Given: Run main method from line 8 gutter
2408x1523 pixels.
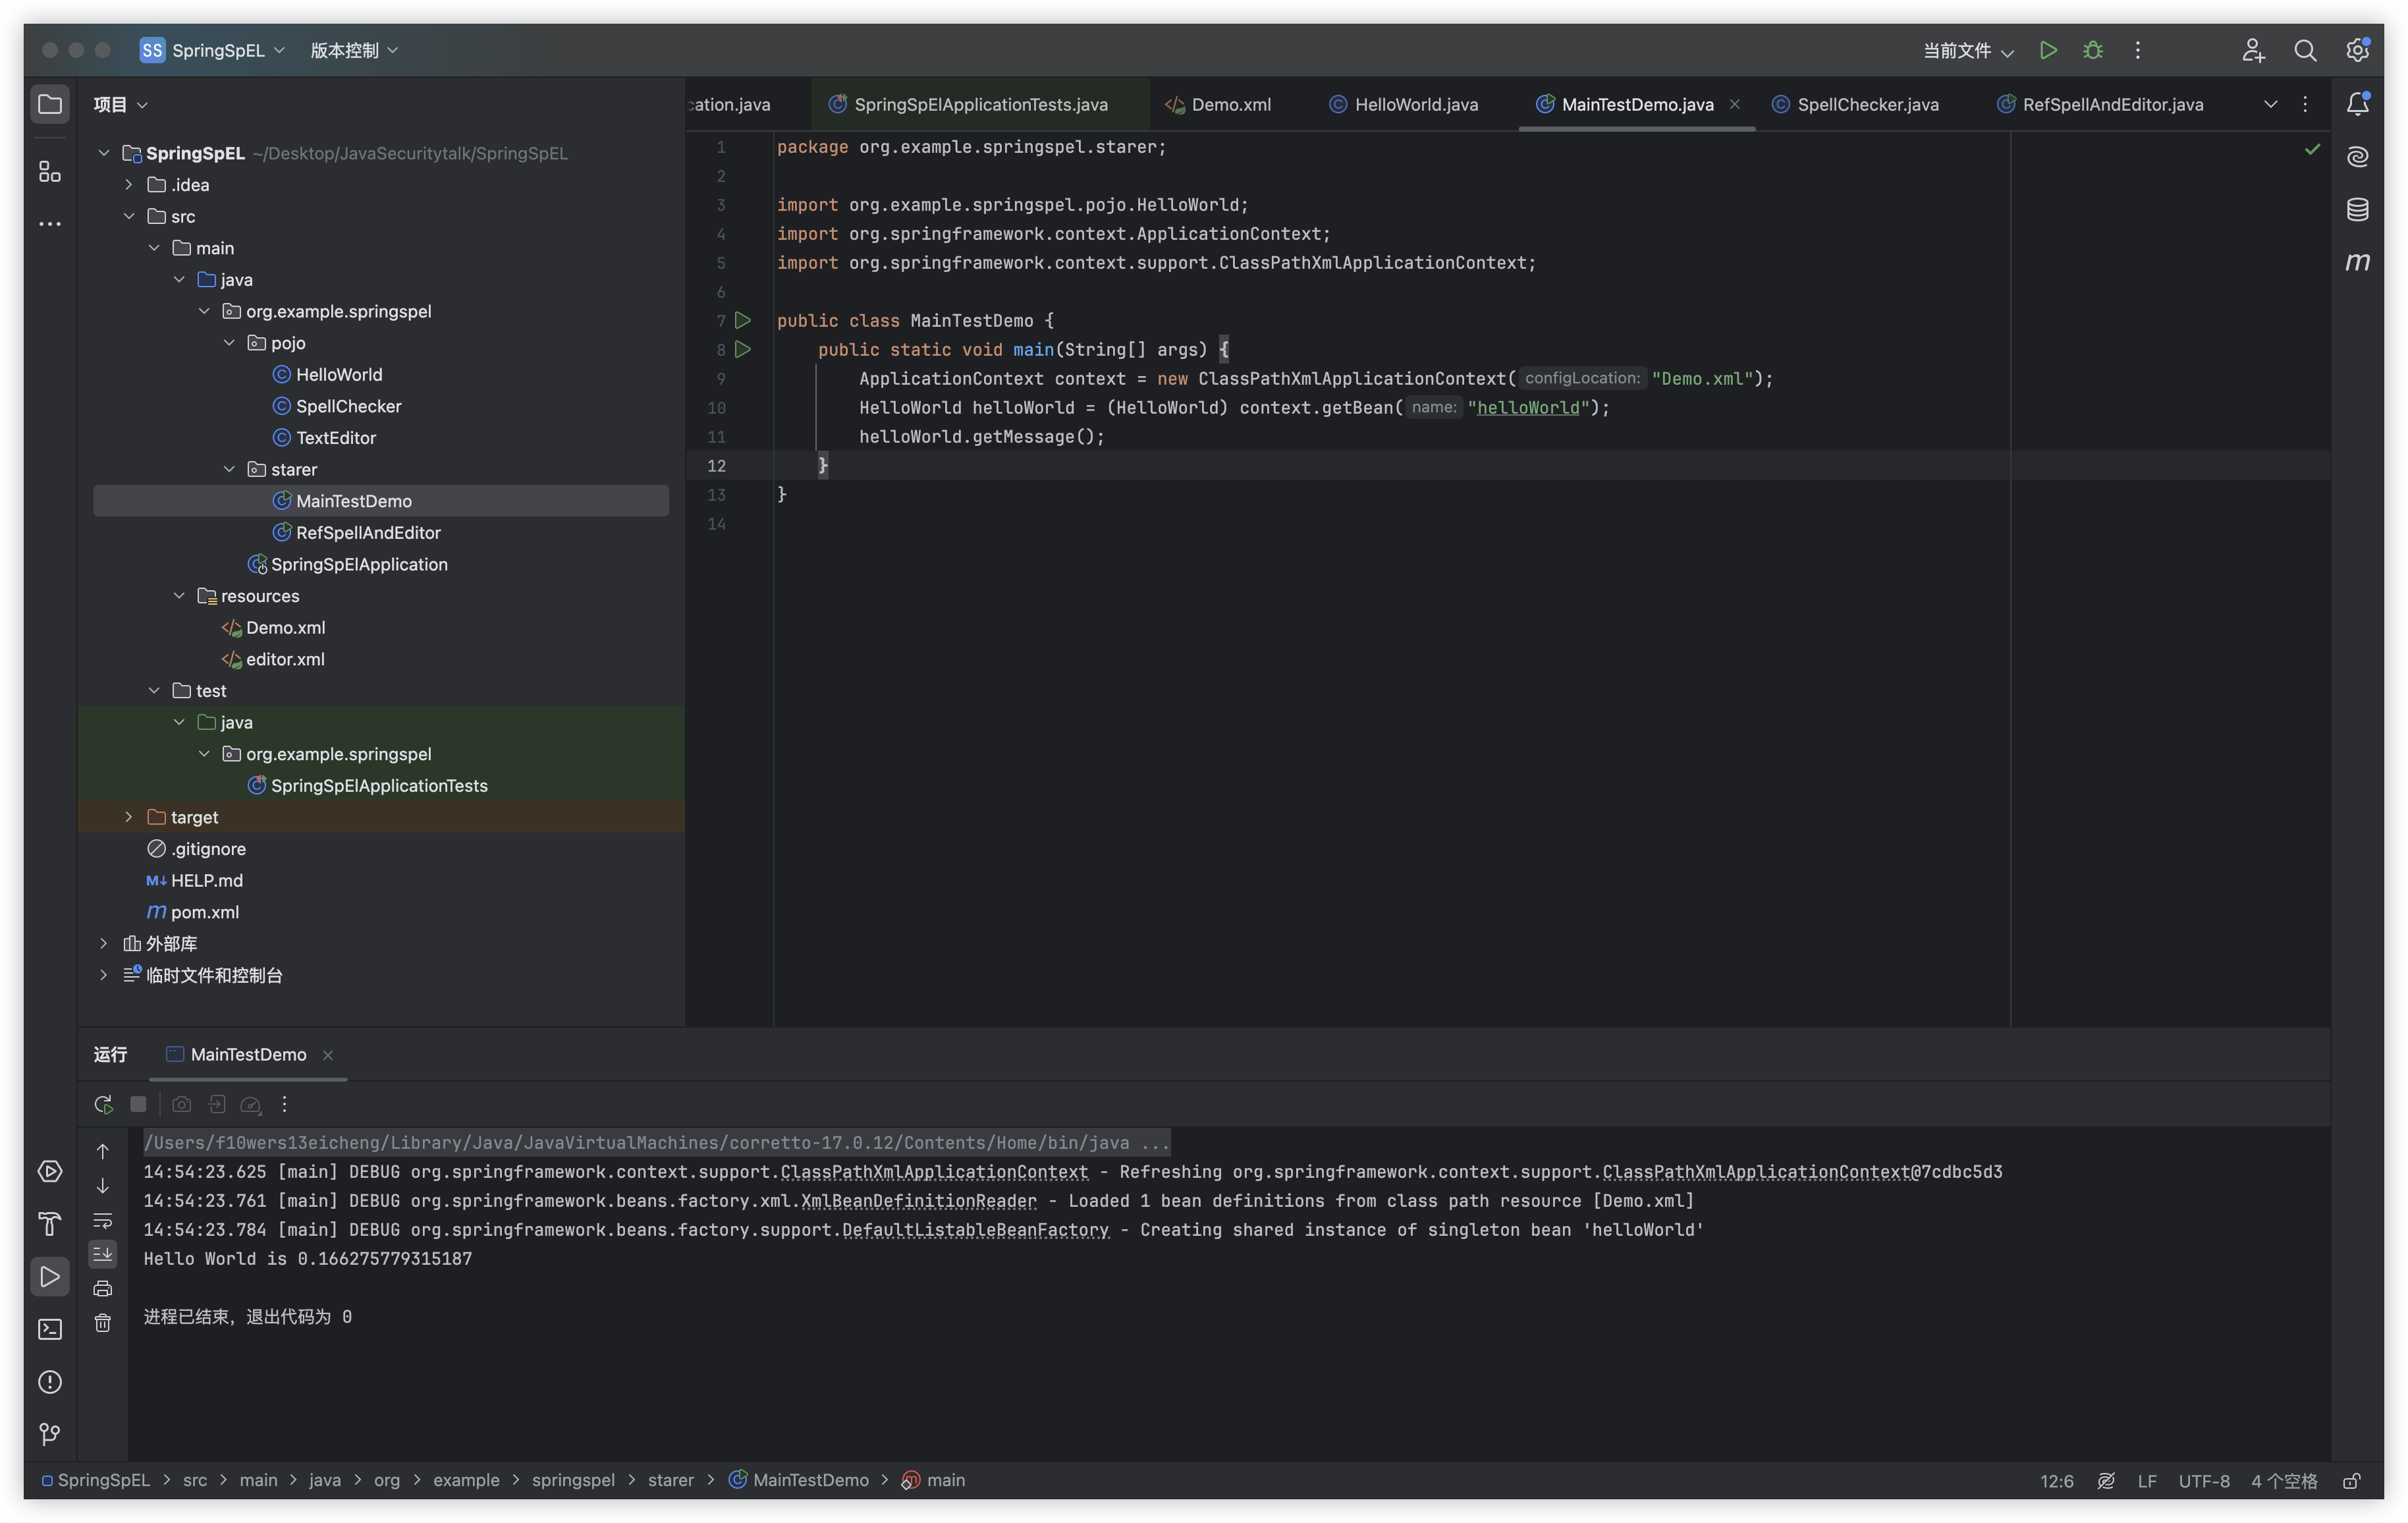Looking at the screenshot, I should click(x=743, y=349).
